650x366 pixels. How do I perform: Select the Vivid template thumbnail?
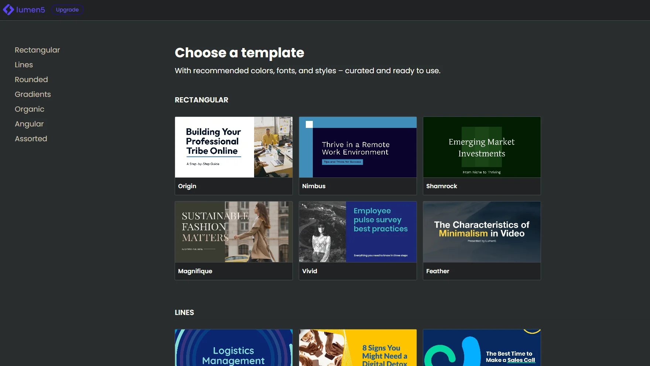point(358,232)
